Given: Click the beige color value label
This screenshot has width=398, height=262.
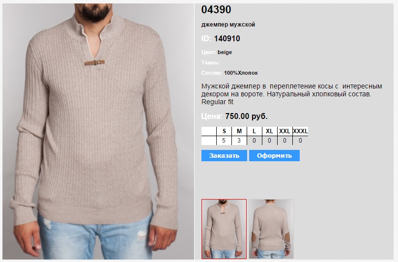Looking at the screenshot, I should point(225,52).
